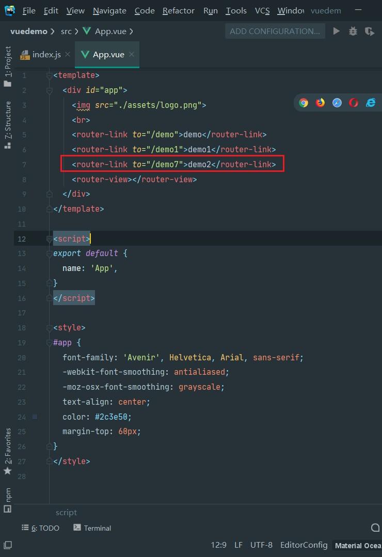Open the Edit menu

click(x=51, y=11)
